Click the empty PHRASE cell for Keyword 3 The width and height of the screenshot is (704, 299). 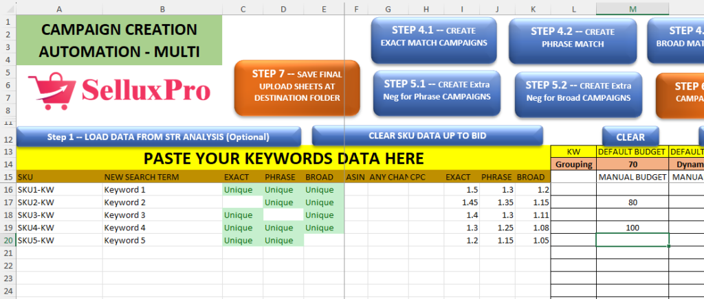click(283, 215)
